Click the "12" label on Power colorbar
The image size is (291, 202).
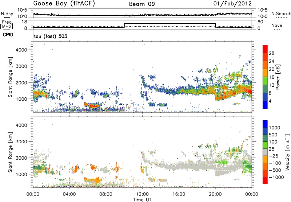(x=271, y=85)
